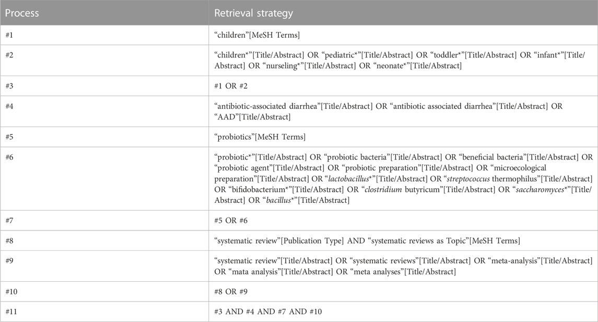The image size is (598, 322).
Task: Click the meta-analysis Title/Abstract strategy cell
Action: (403, 266)
